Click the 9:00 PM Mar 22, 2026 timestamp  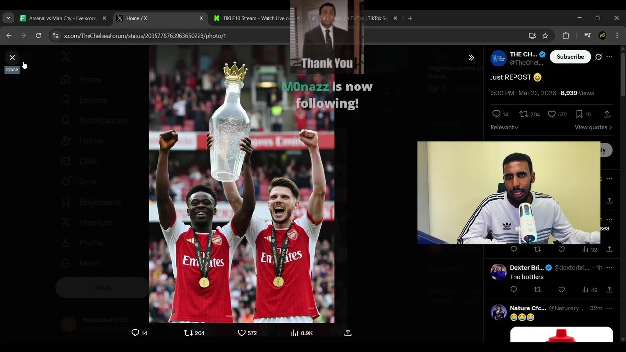524,93
